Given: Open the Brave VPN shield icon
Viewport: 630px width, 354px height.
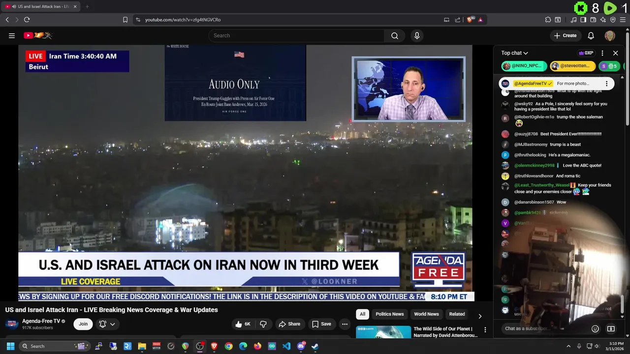Looking at the screenshot, I should pos(613,20).
